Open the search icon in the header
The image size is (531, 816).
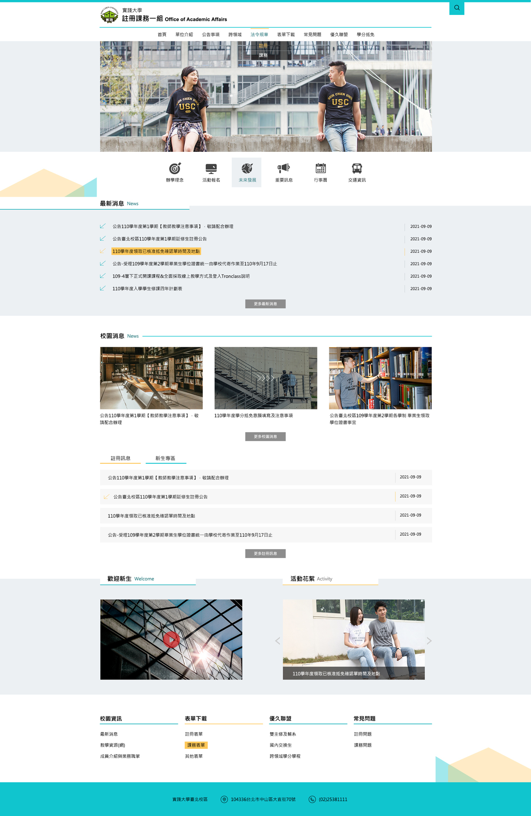tap(457, 8)
